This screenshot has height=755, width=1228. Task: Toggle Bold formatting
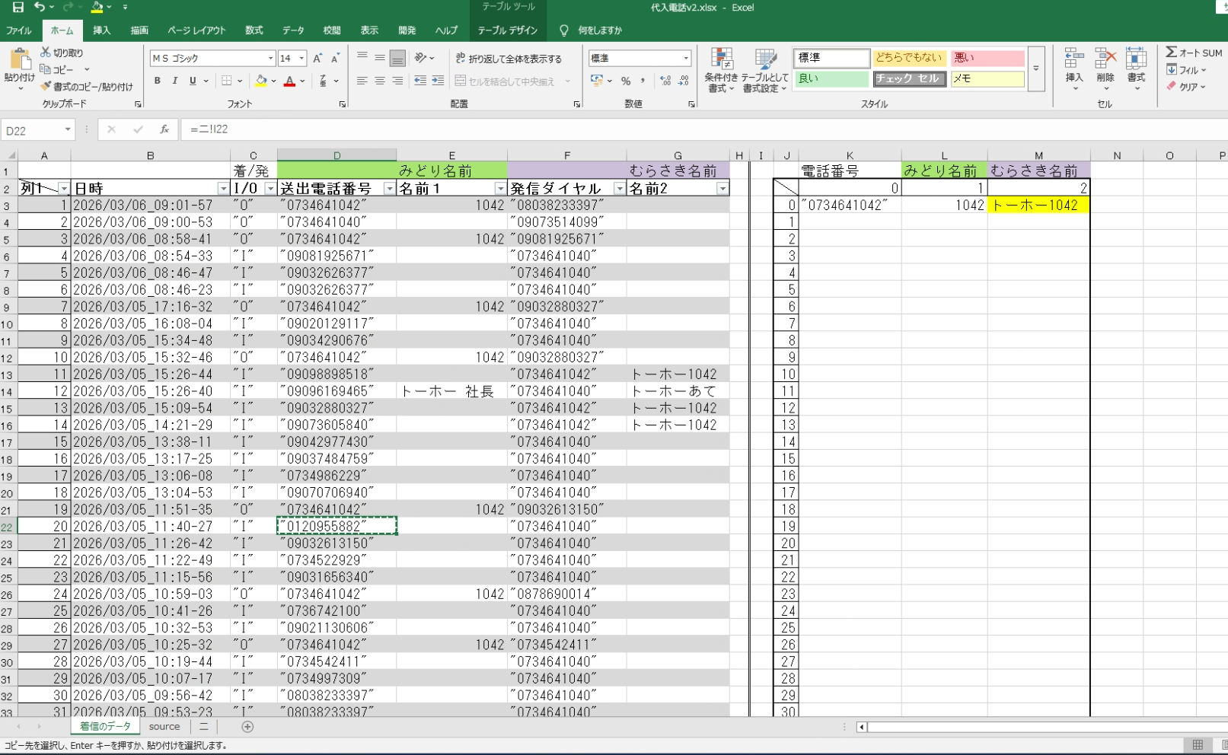point(158,81)
